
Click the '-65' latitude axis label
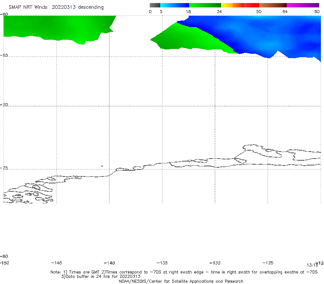point(4,55)
